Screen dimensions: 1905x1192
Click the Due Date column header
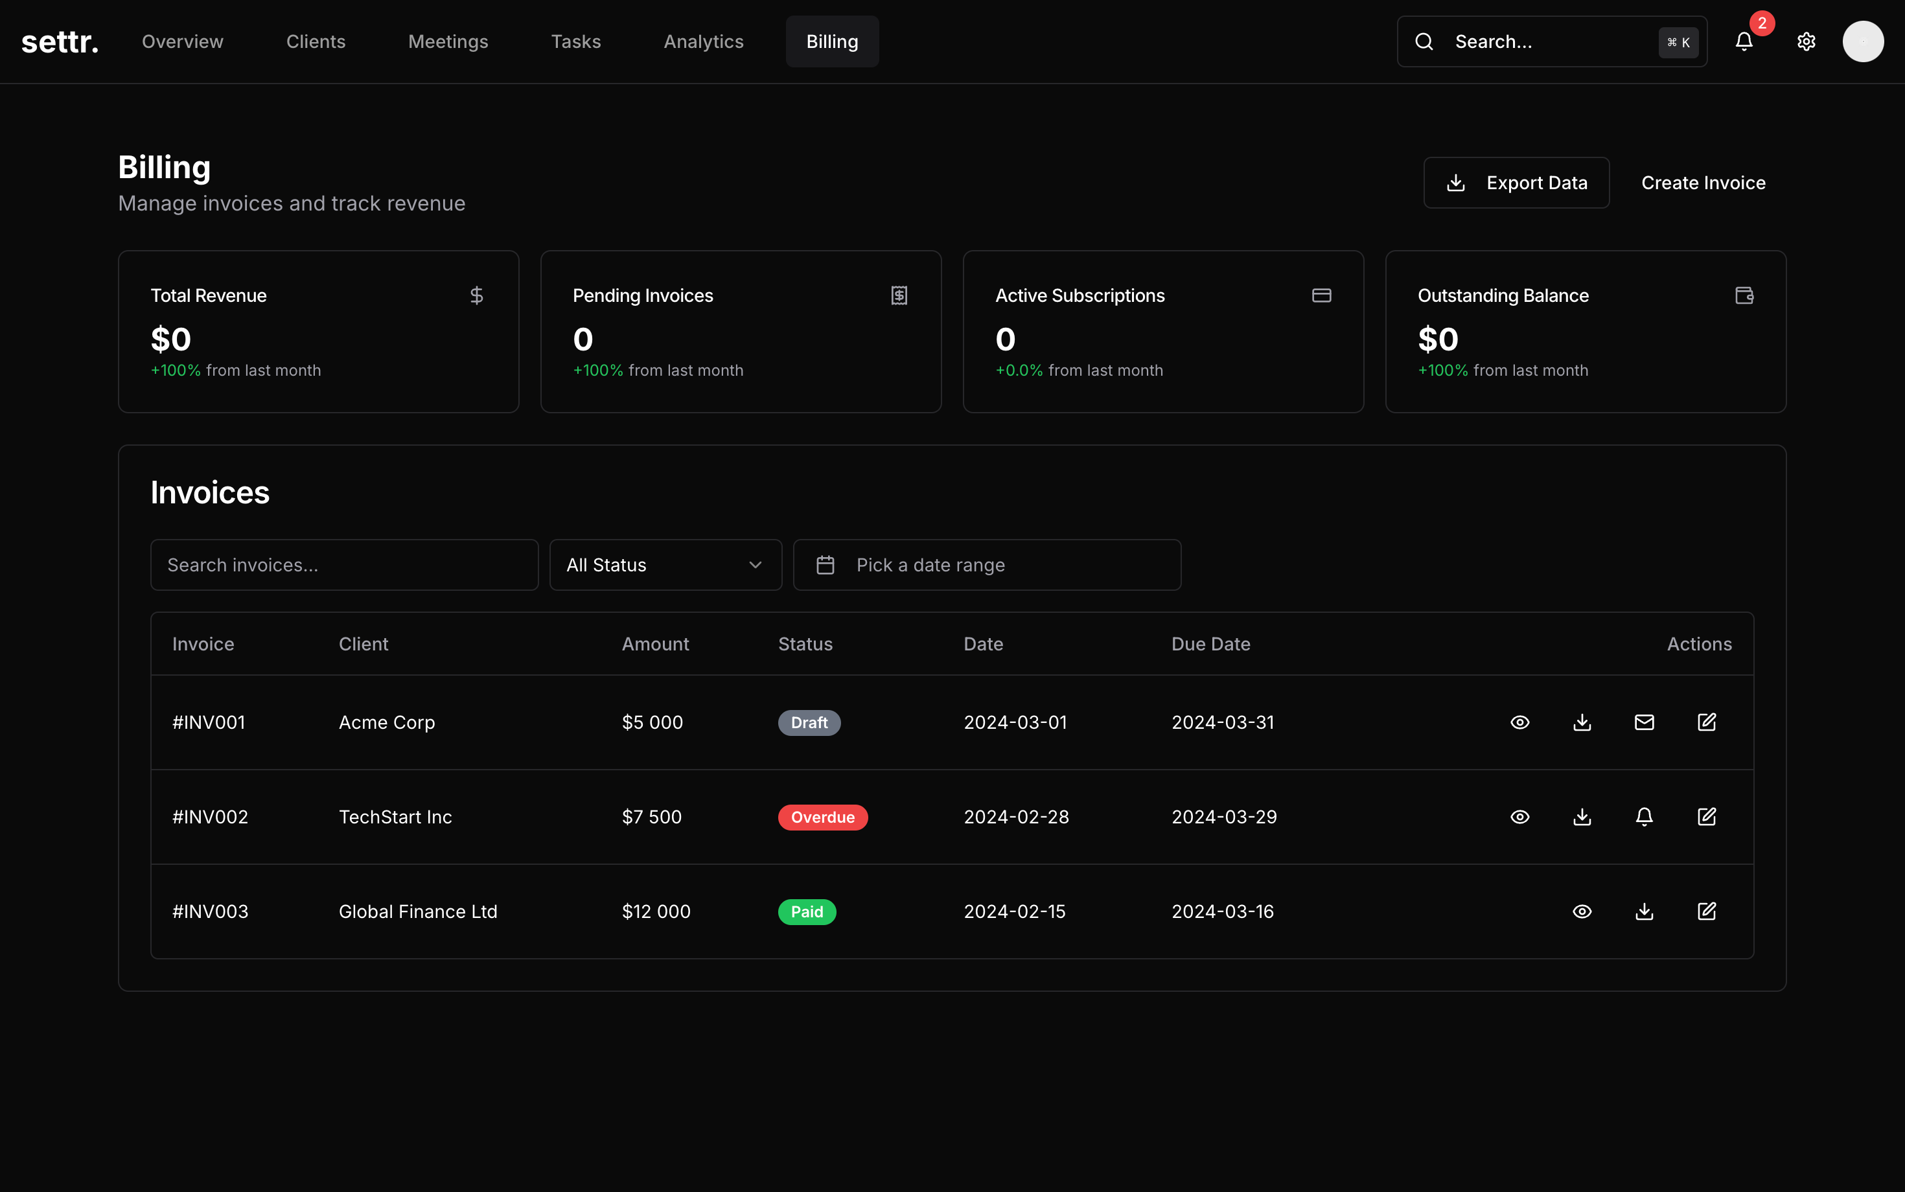(1210, 644)
